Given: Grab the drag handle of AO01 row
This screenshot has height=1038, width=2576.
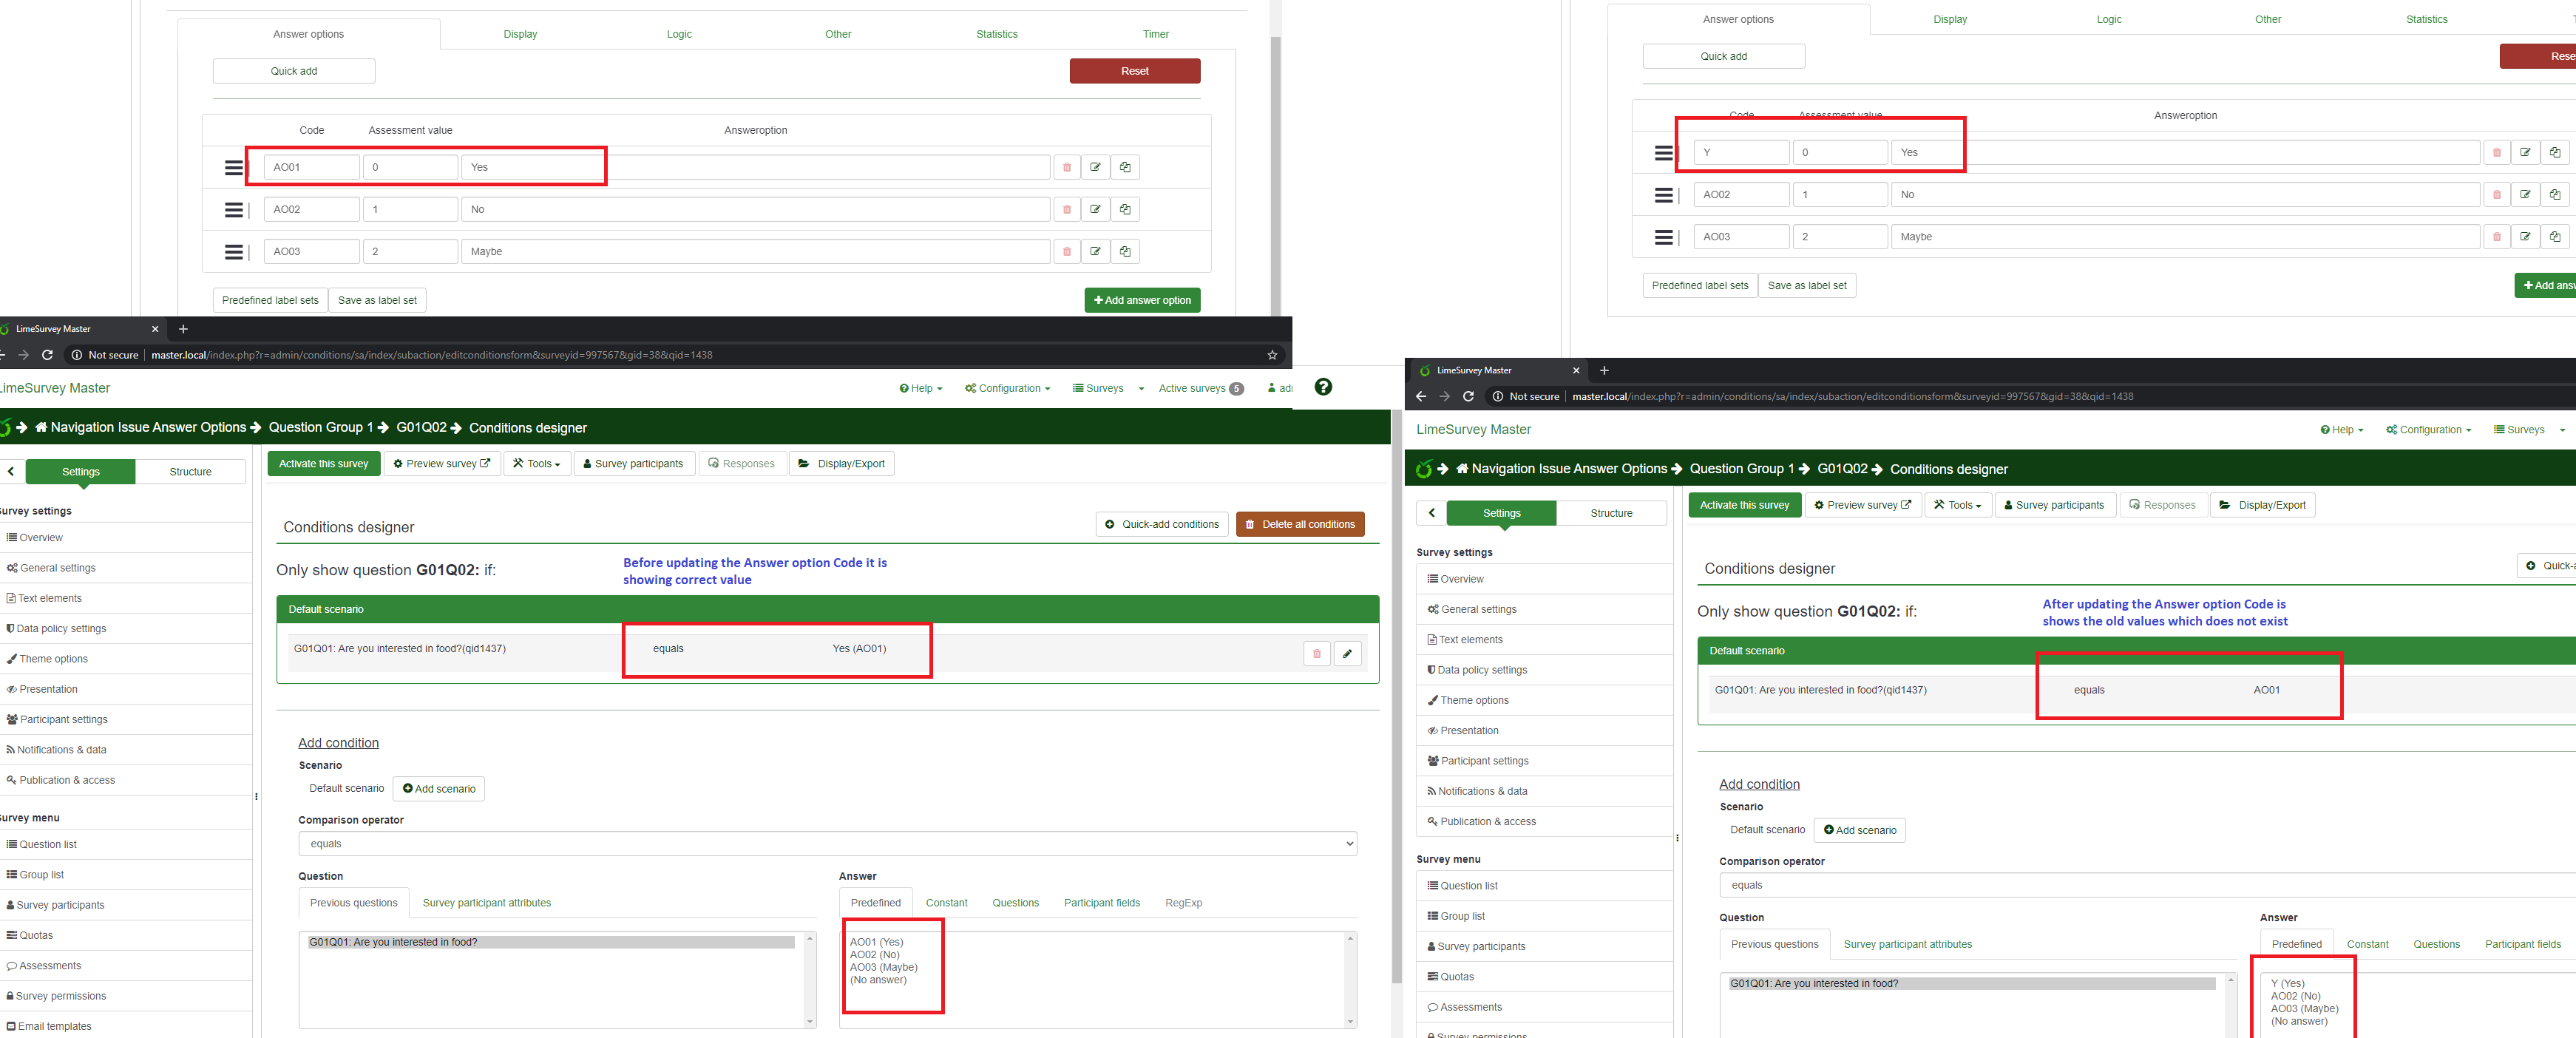Looking at the screenshot, I should point(234,168).
